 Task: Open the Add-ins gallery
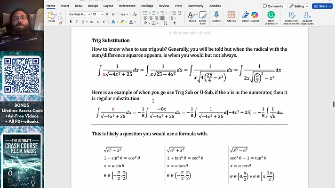tap(231, 17)
